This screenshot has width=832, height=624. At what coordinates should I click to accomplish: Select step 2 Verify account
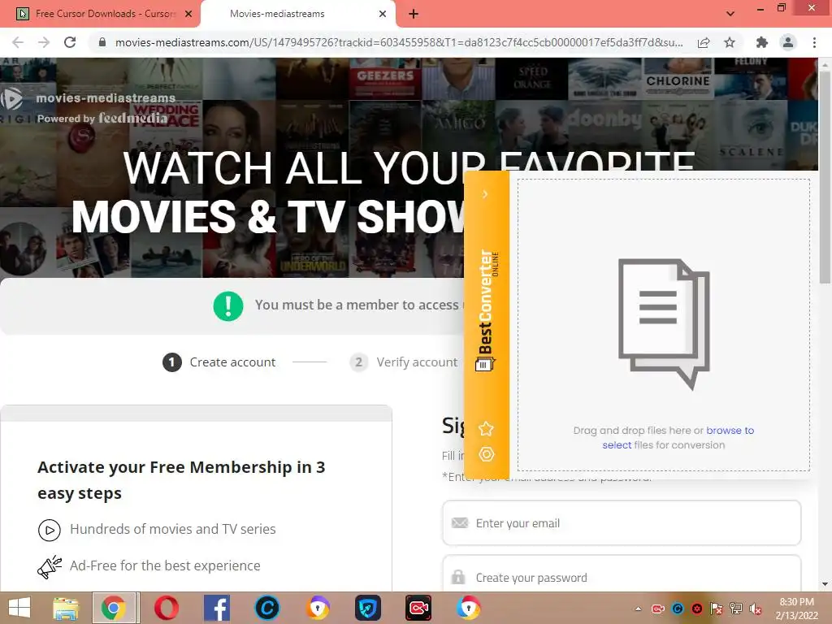[x=404, y=362]
